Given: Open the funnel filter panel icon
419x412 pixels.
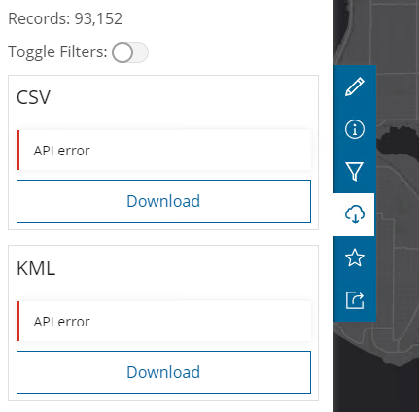Looking at the screenshot, I should point(355,172).
